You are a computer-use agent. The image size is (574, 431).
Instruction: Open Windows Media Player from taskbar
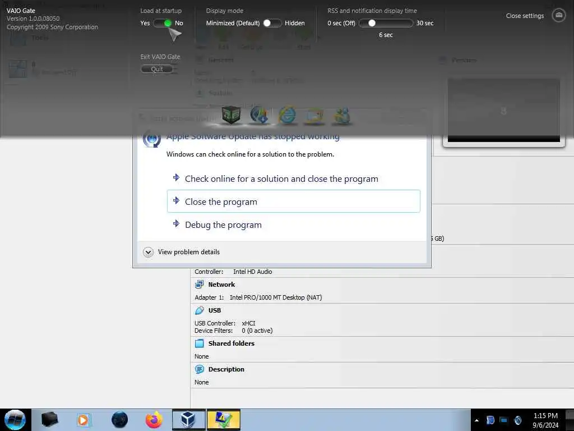(84, 420)
